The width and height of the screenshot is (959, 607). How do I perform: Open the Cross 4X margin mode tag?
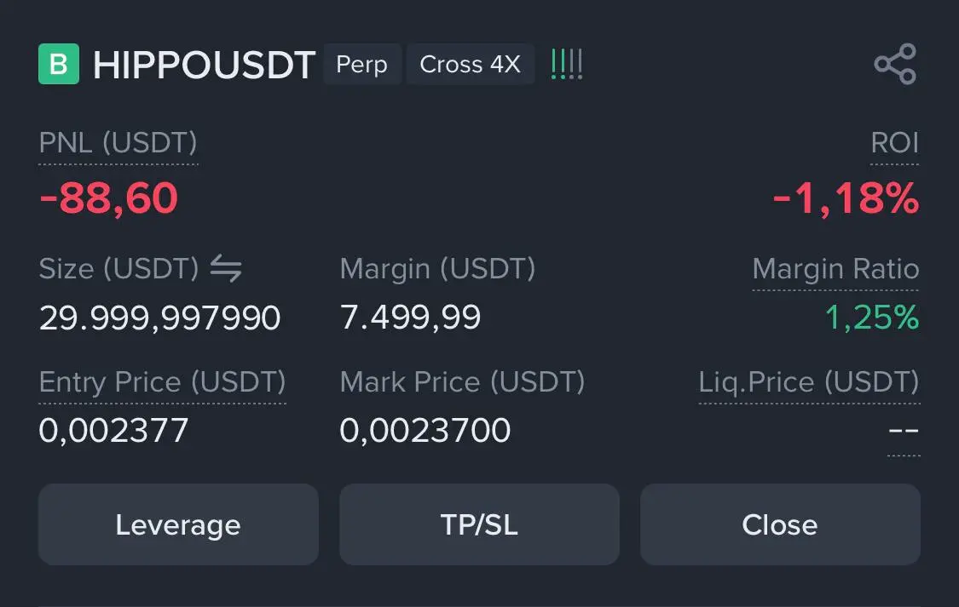[470, 64]
